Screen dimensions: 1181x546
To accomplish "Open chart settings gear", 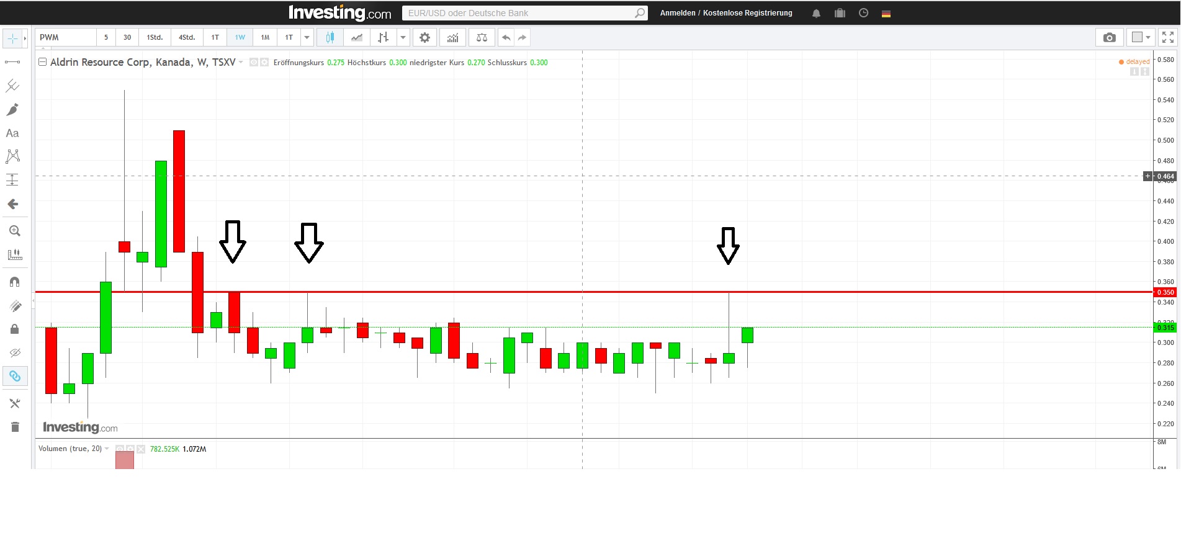I will coord(424,37).
